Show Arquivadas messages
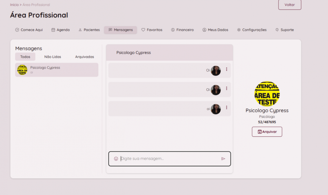This screenshot has height=195, width=328. tap(84, 57)
